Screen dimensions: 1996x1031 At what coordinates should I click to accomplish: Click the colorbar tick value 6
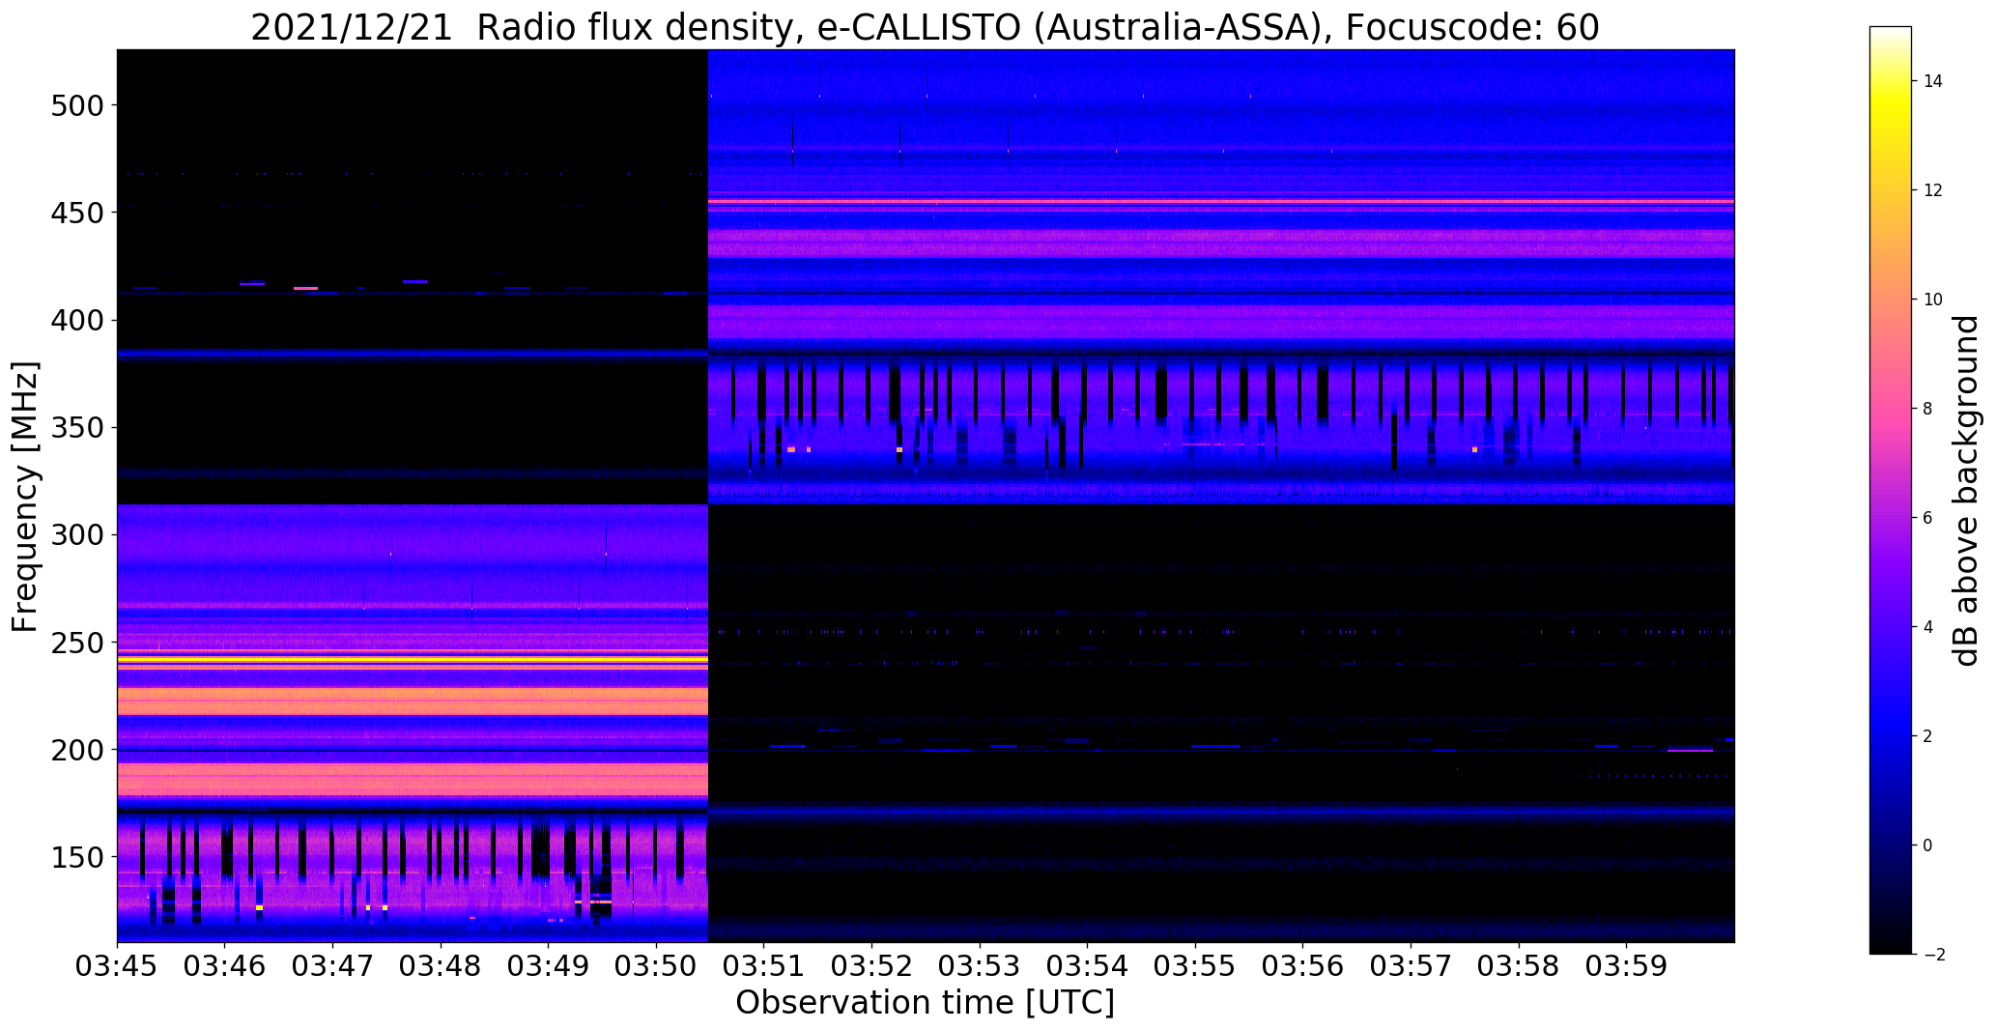[x=1928, y=518]
